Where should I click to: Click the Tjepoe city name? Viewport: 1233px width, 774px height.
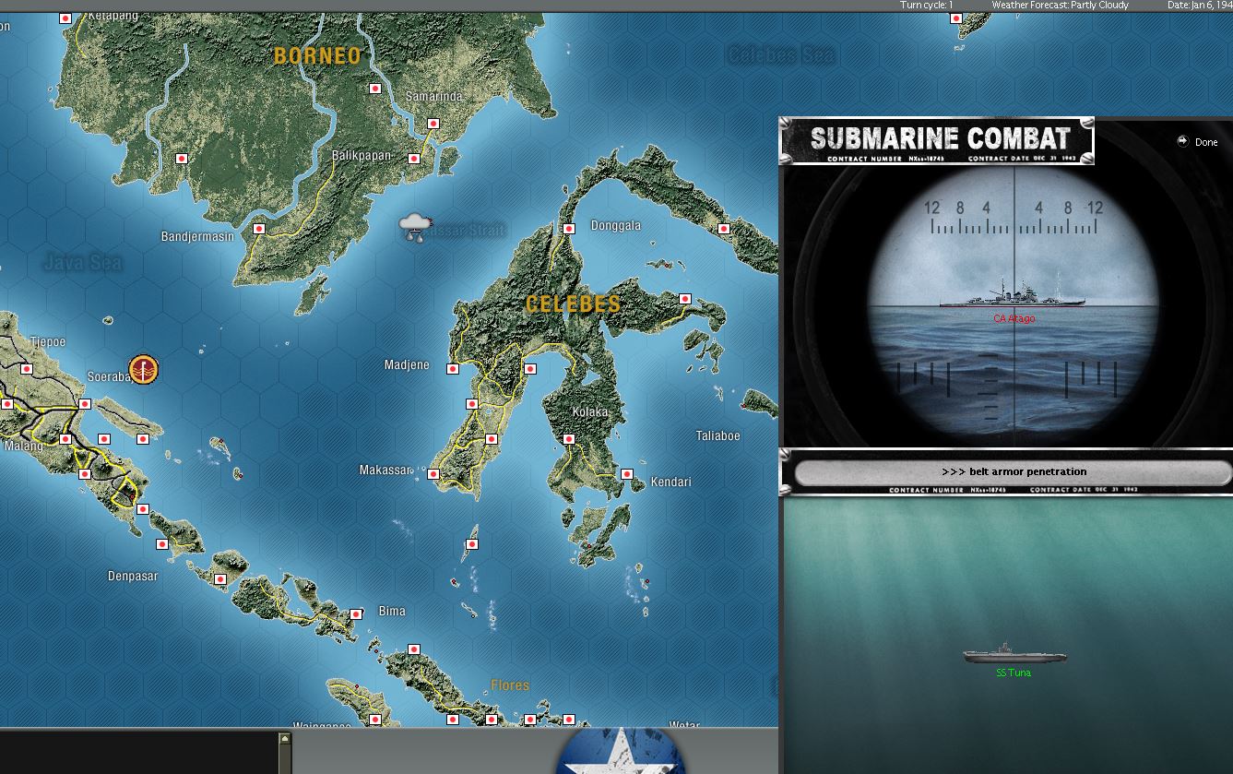48,342
